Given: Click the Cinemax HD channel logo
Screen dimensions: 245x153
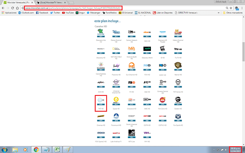Looking at the screenshot, I should click(101, 116).
